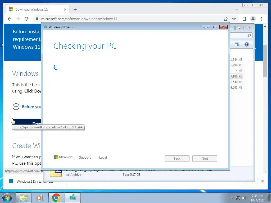Click Chrome icon on taskbar
The image size is (271, 203).
coord(56,198)
